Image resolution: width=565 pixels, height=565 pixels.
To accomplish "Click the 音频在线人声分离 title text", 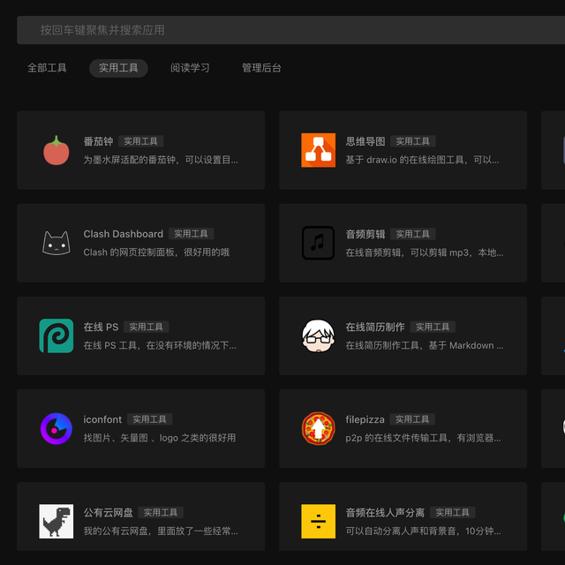I will (385, 512).
